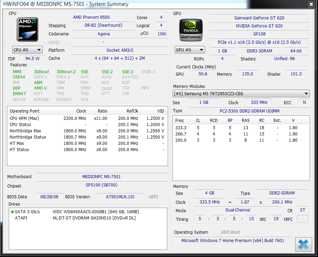Click the MEDIONPC MS-7501 motherboard field

101,177
